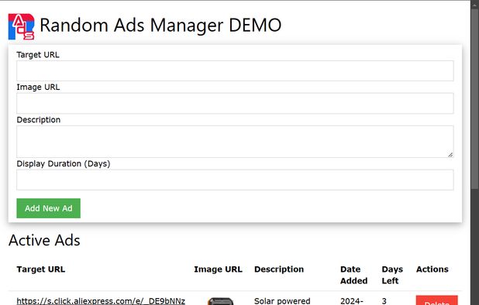Click the 'Random Ads Manager DEMO' heading
The width and height of the screenshot is (479, 305).
coord(160,25)
